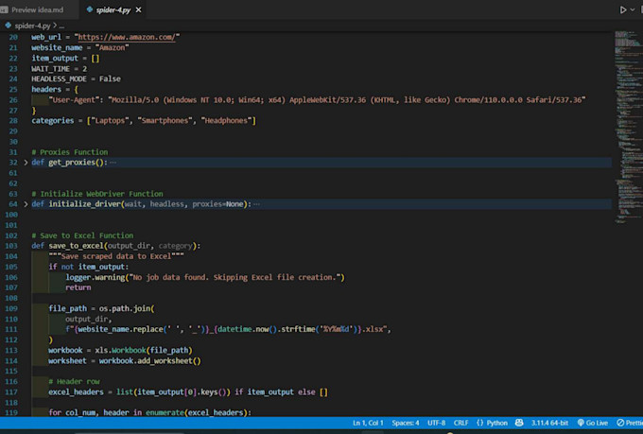This screenshot has height=434, width=643.
Task: Click the "Smartphones" string in categories
Action: point(165,121)
